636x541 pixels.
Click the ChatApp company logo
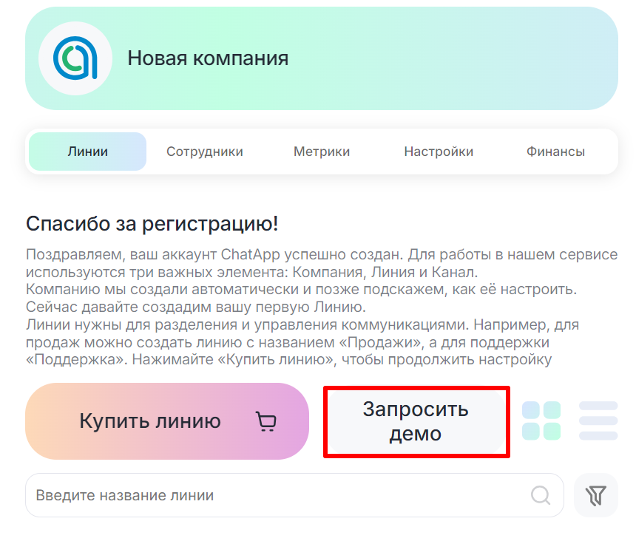[75, 58]
